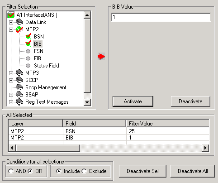The width and height of the screenshot is (218, 183).
Task: Click the FSN gray circle icon
Action: click(28, 51)
